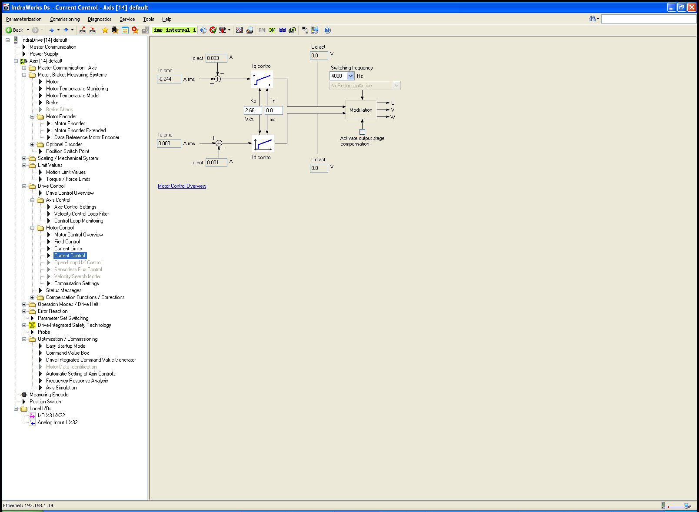The width and height of the screenshot is (699, 512).
Task: Open the Commissioning menu
Action: tap(64, 19)
